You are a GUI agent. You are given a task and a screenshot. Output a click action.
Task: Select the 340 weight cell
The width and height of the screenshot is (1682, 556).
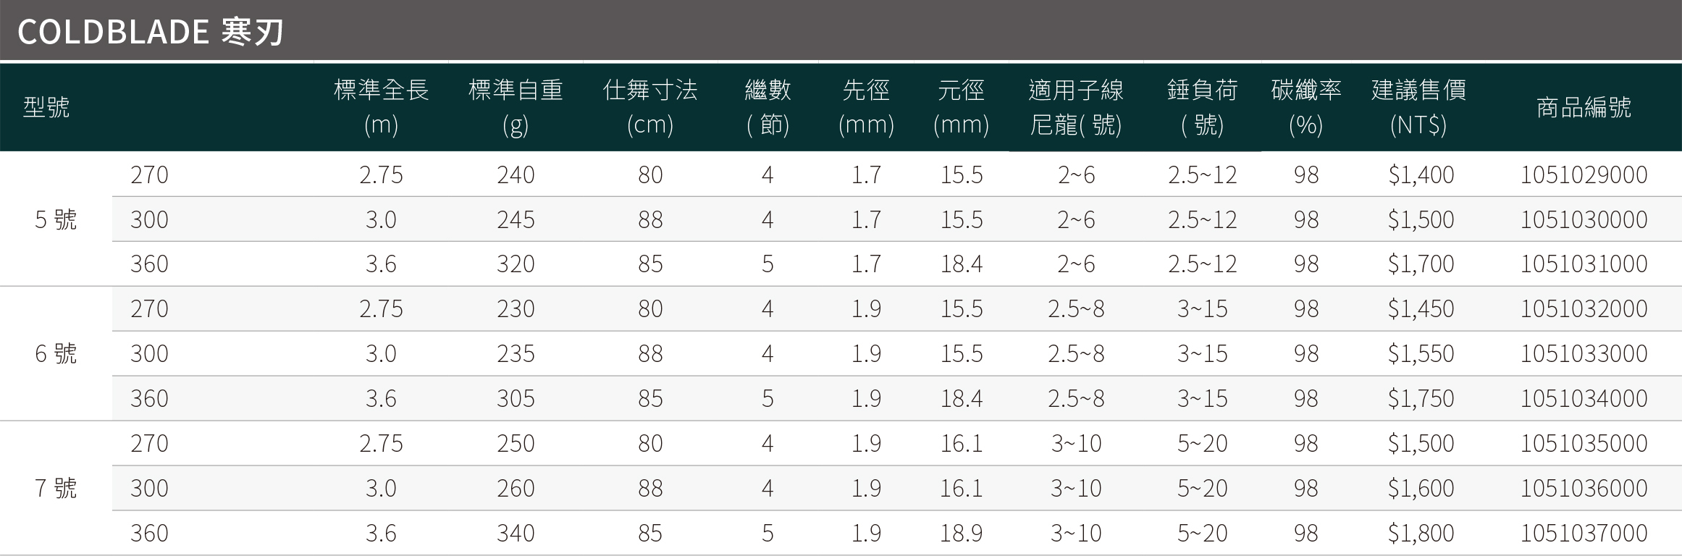(516, 533)
